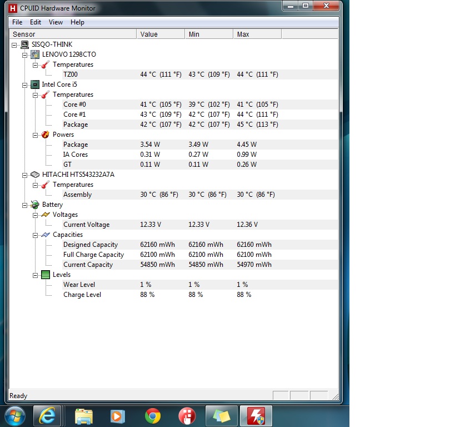Open Windows Media Player from taskbar
The image size is (455, 427).
(118, 416)
